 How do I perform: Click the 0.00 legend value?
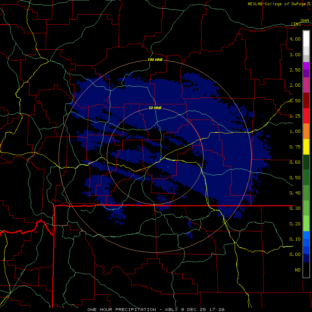pyautogui.click(x=295, y=254)
